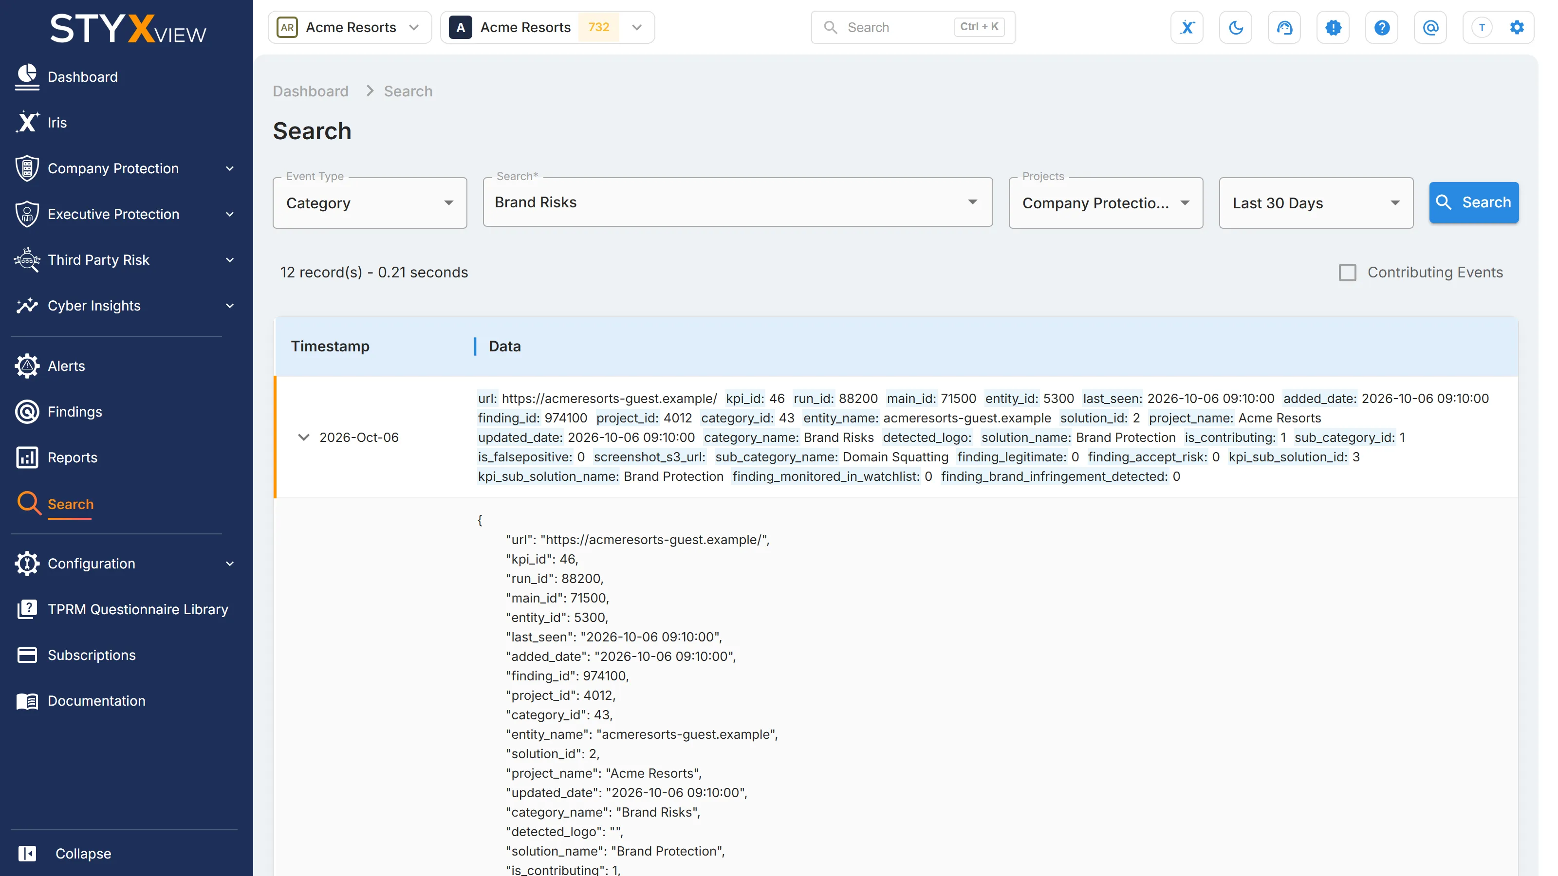Open the alert badge icon in the top bar
The height and width of the screenshot is (876, 1558).
coord(1333,27)
